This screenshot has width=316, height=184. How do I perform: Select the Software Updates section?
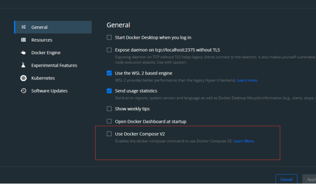[x=49, y=90]
